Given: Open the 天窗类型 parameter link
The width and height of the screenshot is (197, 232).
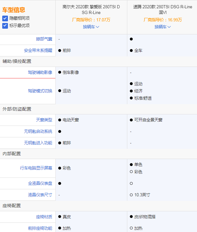Looking at the screenshot, I should coord(44,120).
